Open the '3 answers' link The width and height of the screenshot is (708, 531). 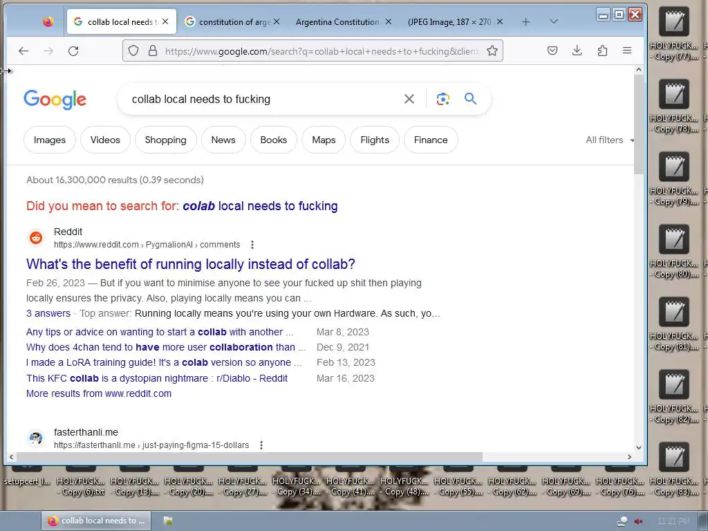[x=48, y=313]
